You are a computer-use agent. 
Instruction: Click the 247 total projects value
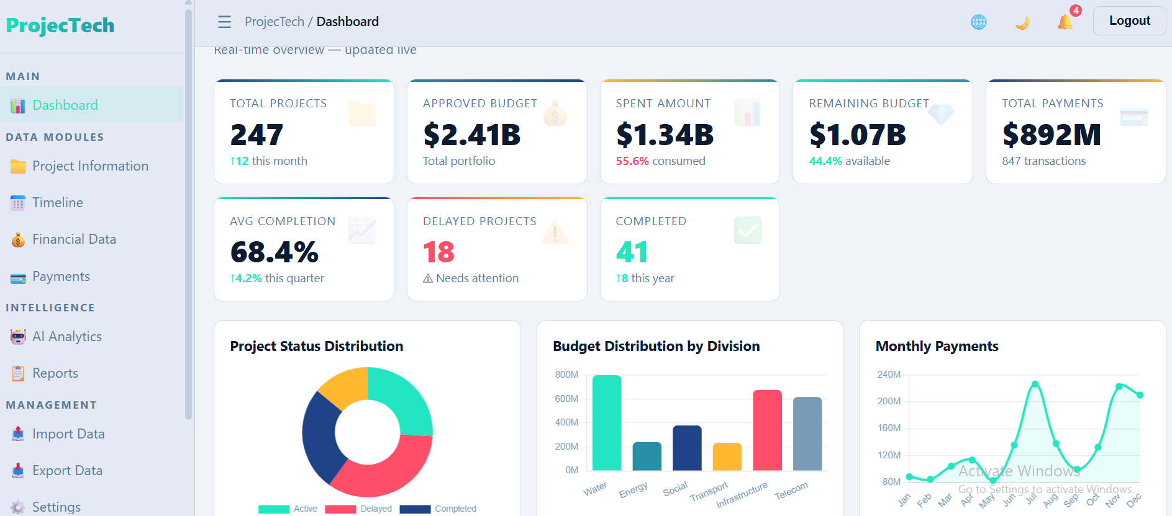[257, 135]
